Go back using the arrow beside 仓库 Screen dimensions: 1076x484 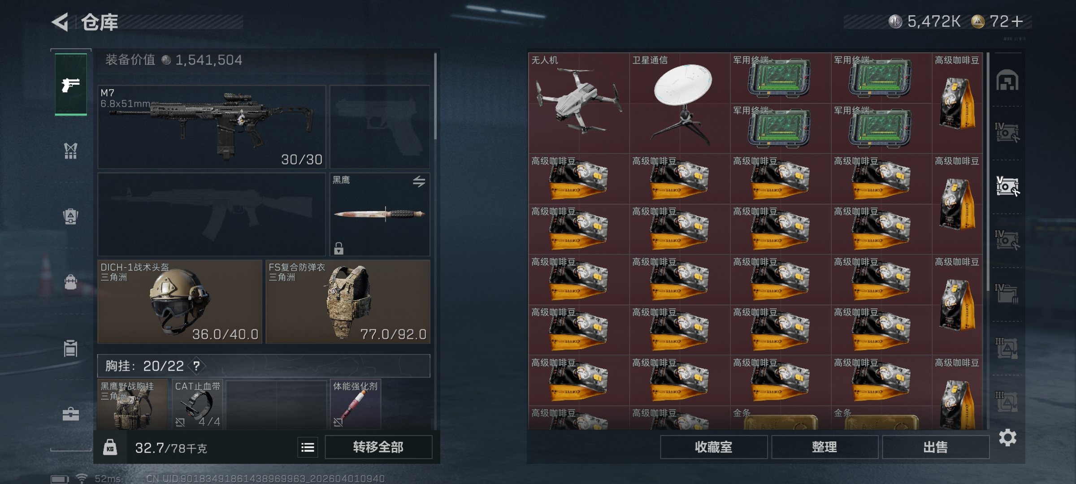click(x=60, y=22)
